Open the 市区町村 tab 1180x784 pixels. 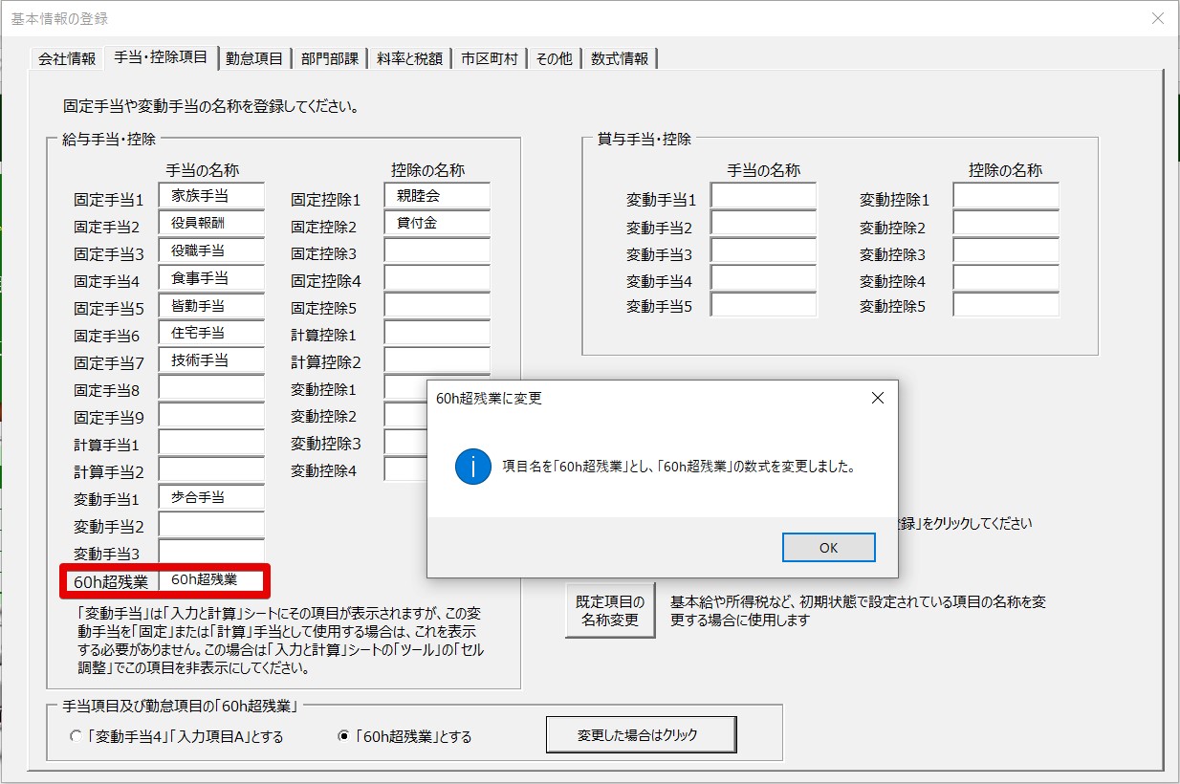pos(489,58)
